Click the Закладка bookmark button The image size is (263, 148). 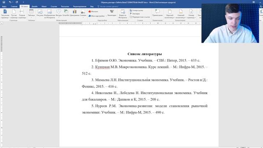(135, 14)
